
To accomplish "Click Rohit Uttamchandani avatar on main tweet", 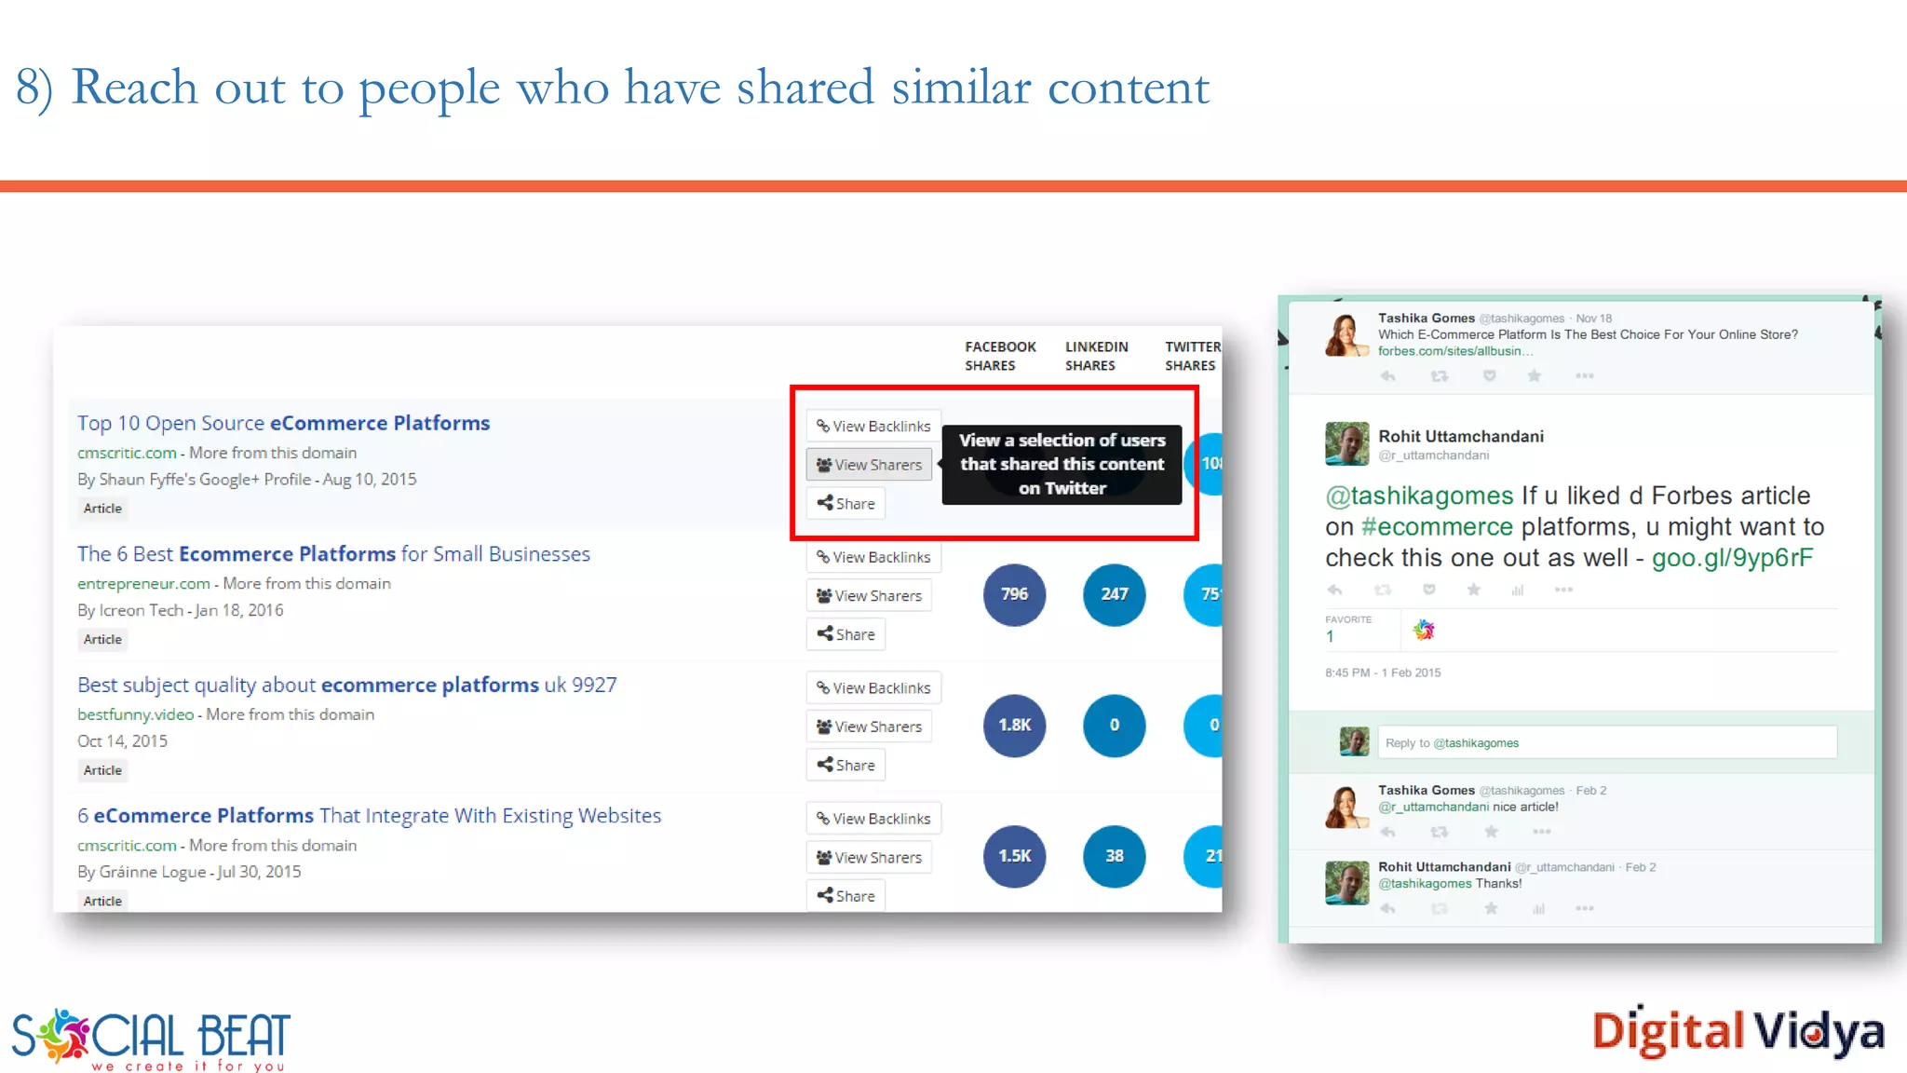I will 1346,444.
